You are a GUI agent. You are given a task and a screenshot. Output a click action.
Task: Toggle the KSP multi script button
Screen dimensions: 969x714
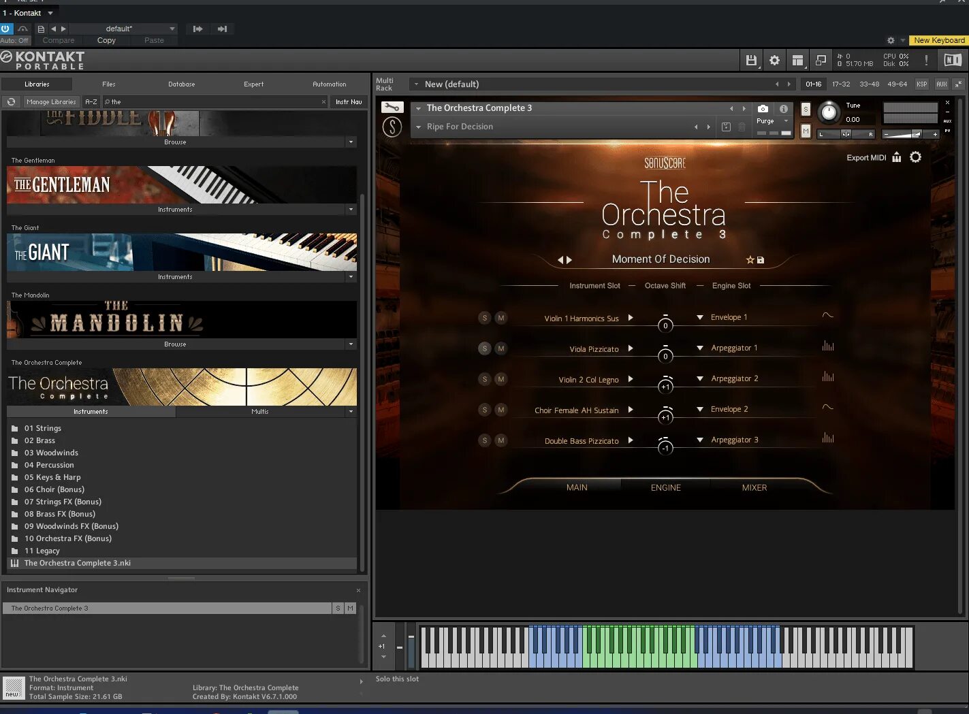coord(921,84)
